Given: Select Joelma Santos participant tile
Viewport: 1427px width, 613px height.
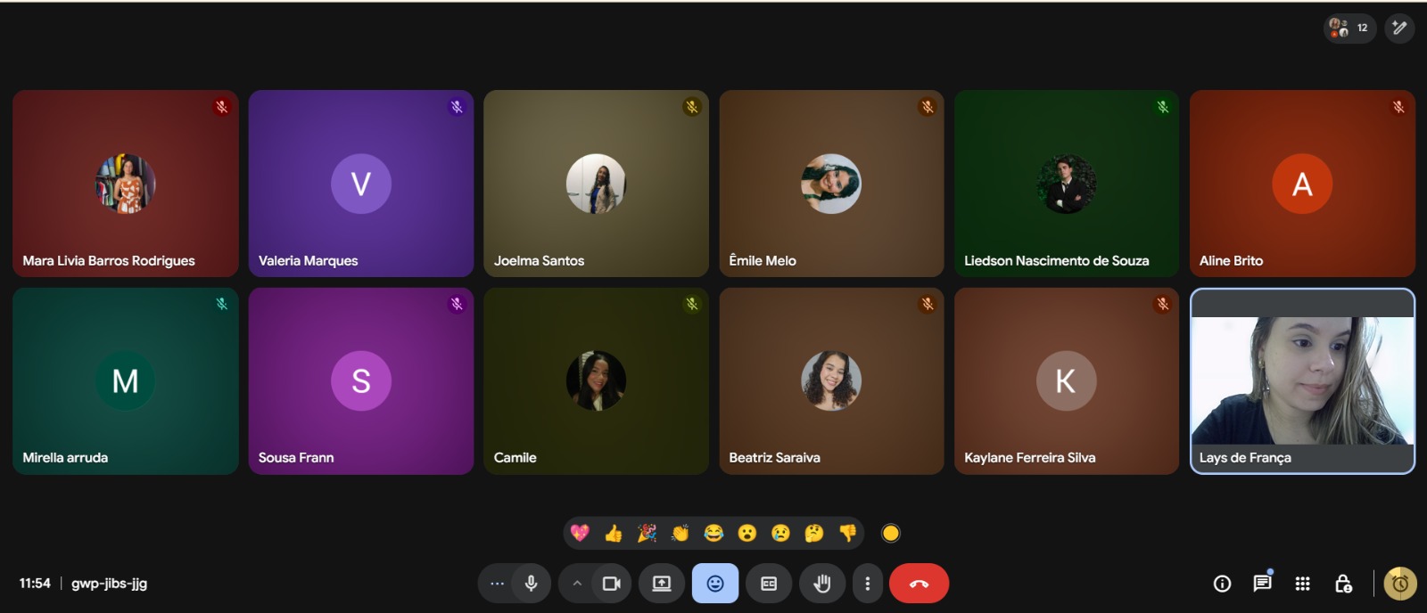Looking at the screenshot, I should click(x=596, y=184).
